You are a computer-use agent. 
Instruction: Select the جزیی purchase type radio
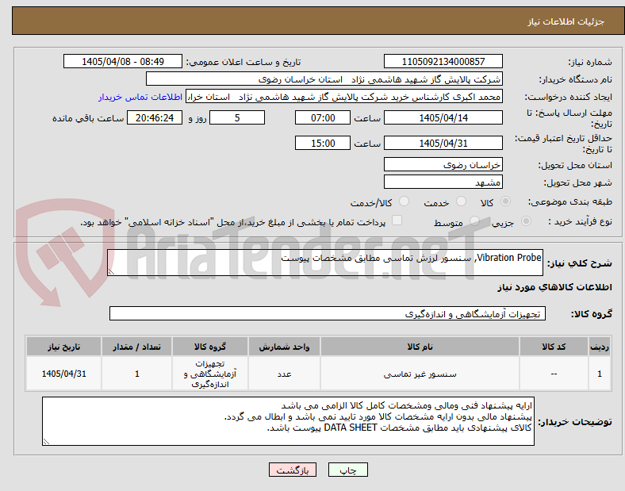526,221
